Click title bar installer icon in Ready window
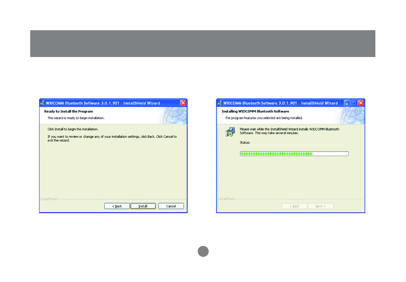406x282 pixels. tap(43, 103)
